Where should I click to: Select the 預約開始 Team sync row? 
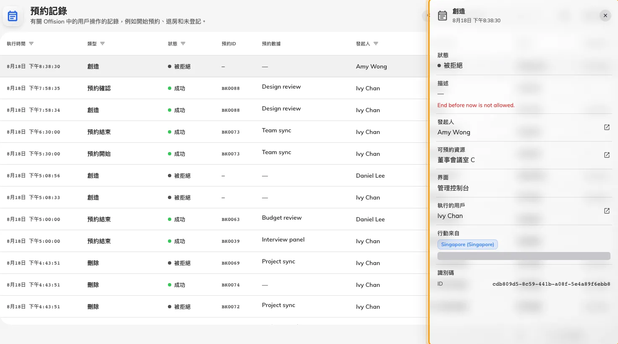pos(214,154)
